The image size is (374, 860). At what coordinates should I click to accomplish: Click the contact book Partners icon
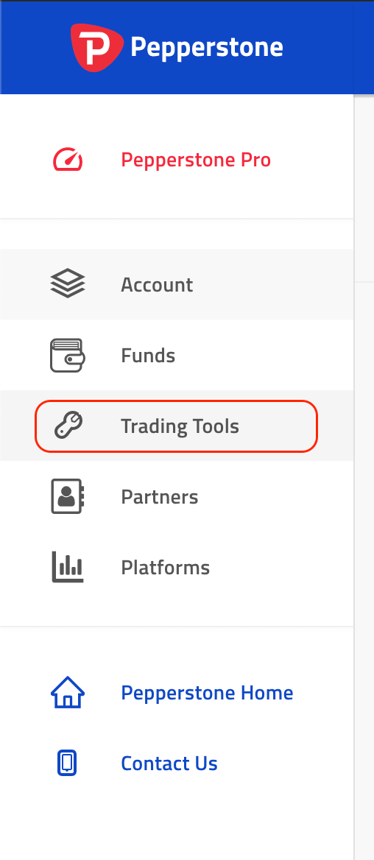68,496
